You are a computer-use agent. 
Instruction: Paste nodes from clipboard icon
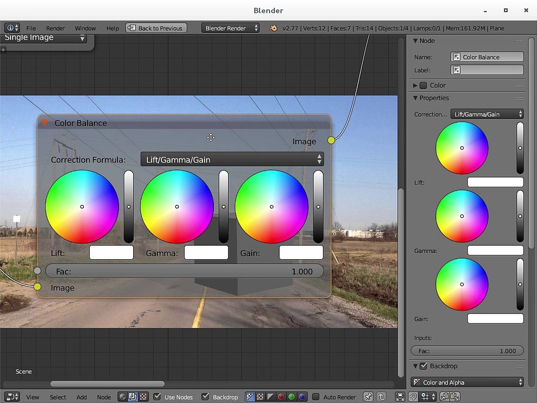pyautogui.click(x=455, y=397)
